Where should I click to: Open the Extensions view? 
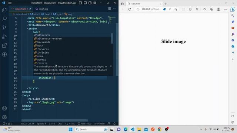click(4, 45)
